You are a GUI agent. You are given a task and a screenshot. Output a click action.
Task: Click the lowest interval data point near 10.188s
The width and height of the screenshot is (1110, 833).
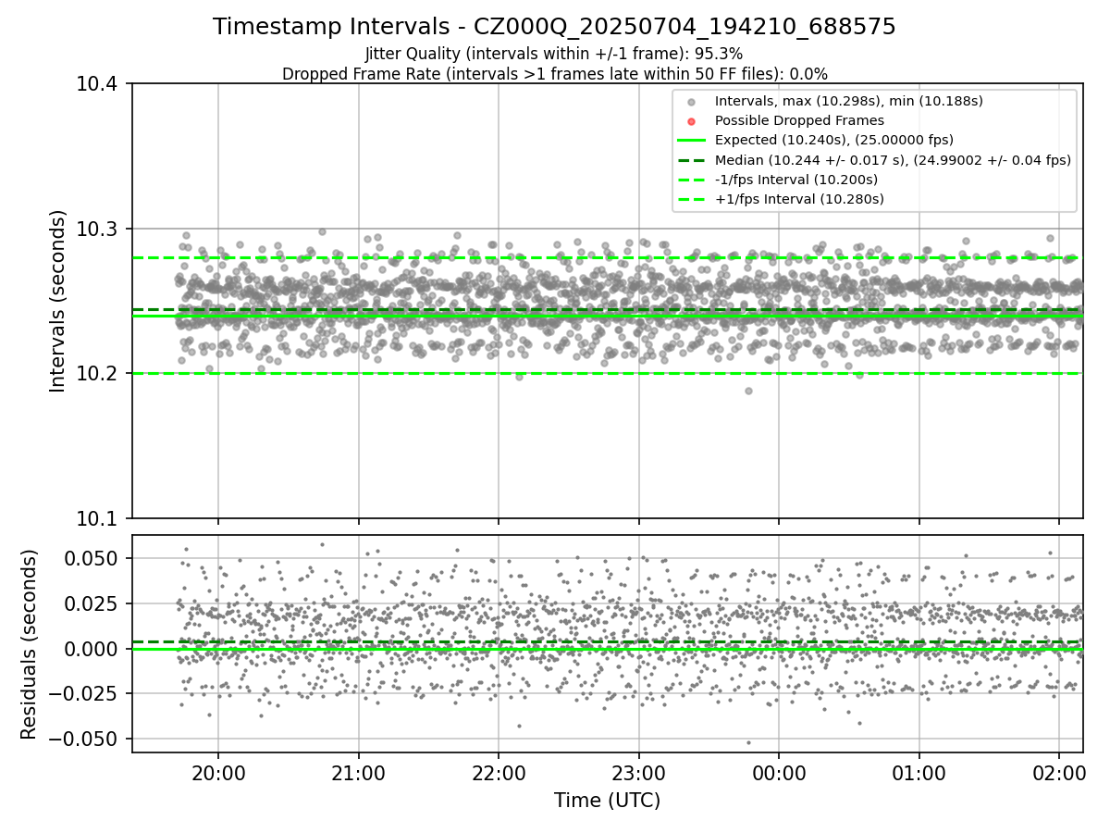pos(748,391)
